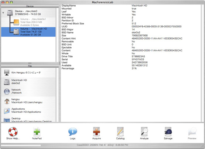Viewport: 205px width, 149px height.
Task: Select the /dev/disk0 device drive icon
Action: [10, 13]
